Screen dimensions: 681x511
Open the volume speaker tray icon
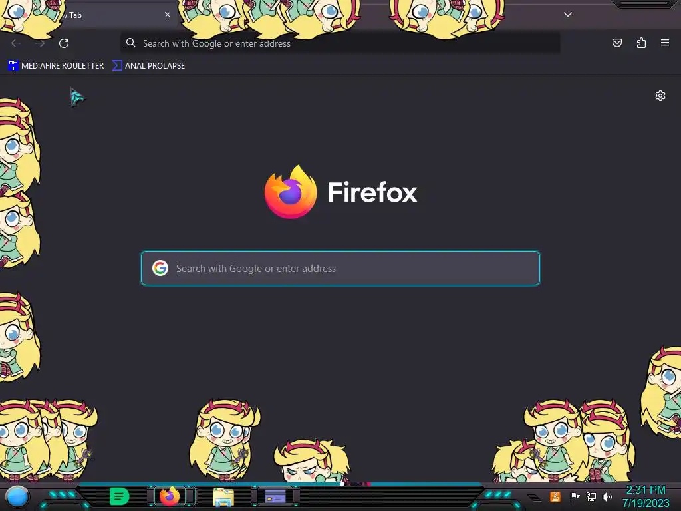607,496
